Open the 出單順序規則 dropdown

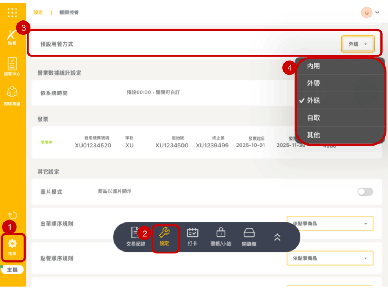(330, 224)
